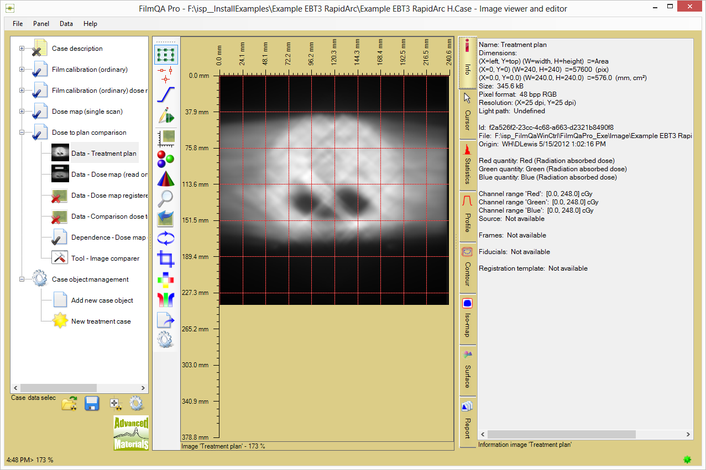
Task: Select the red fiducial marker tool
Action: click(166, 74)
